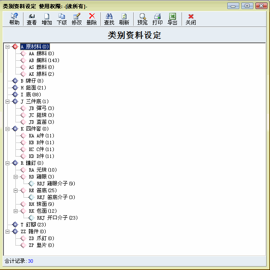Select tree row ZZ 雜件 (0)

coord(33,231)
